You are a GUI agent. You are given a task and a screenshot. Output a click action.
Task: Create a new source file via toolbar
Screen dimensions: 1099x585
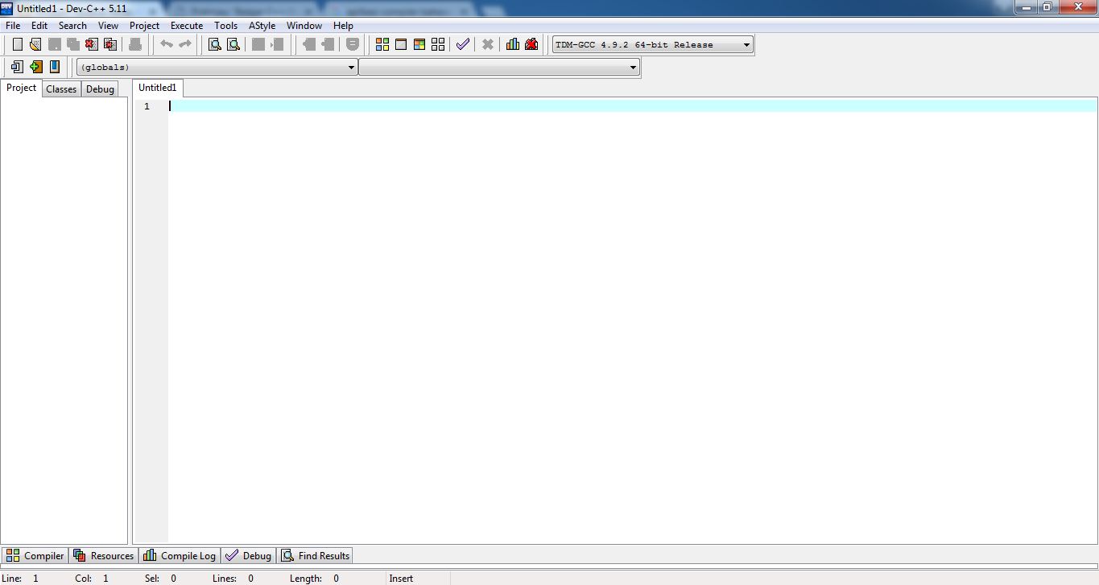(x=17, y=44)
